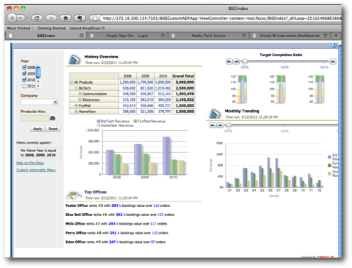The width and height of the screenshot is (352, 268).
Task: Open a new browser tab
Action: point(336,36)
